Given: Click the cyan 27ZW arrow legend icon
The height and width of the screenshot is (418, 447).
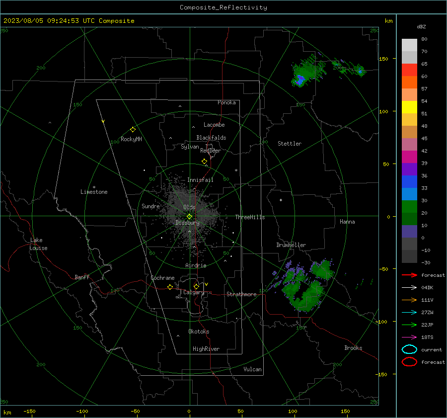Looking at the screenshot, I should point(409,313).
